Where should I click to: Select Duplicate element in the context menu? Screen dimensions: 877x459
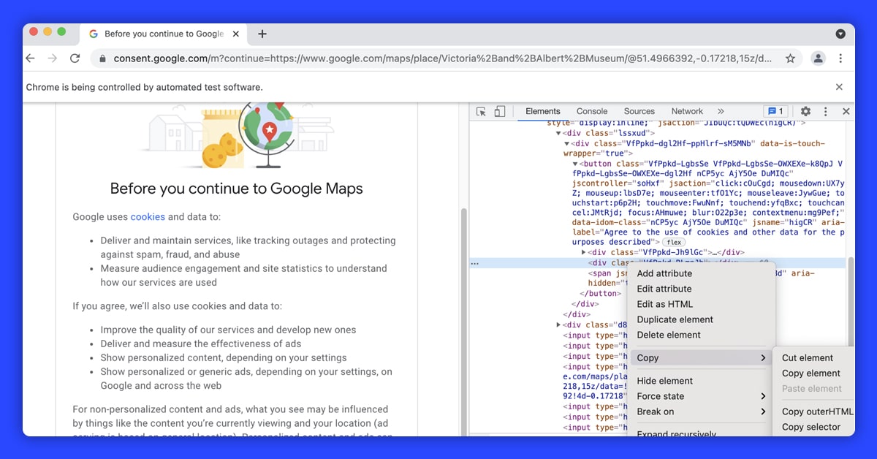[675, 319]
